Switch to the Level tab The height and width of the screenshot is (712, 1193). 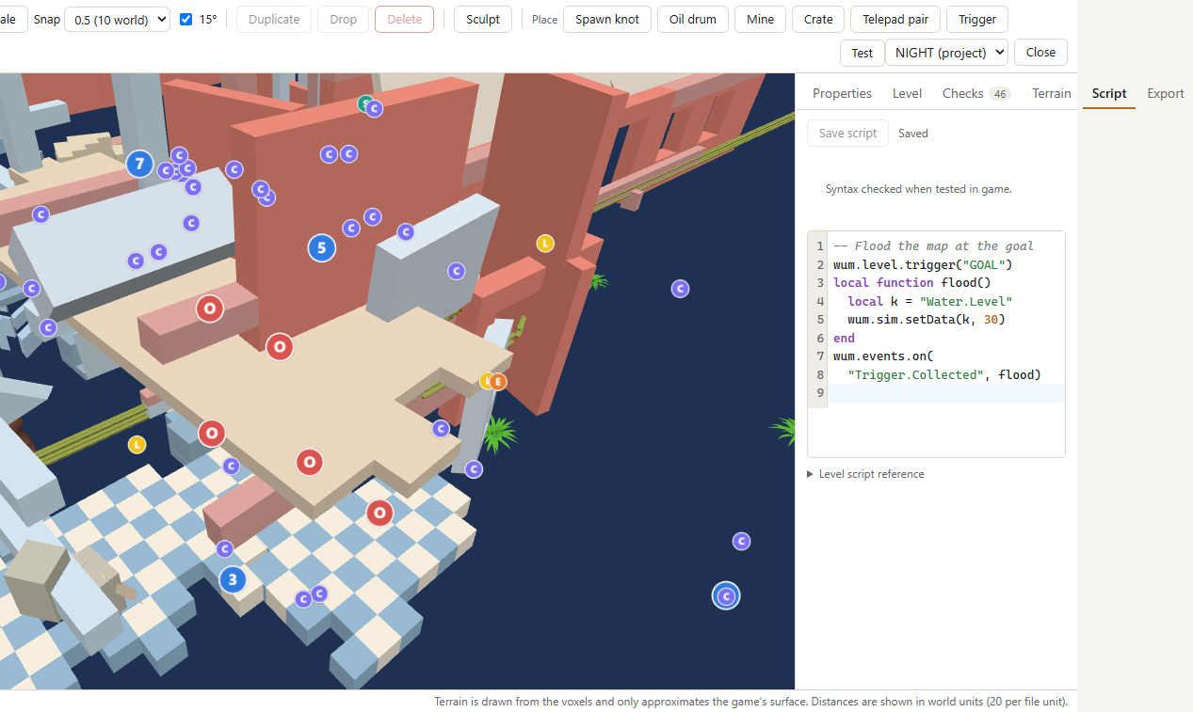pyautogui.click(x=907, y=93)
